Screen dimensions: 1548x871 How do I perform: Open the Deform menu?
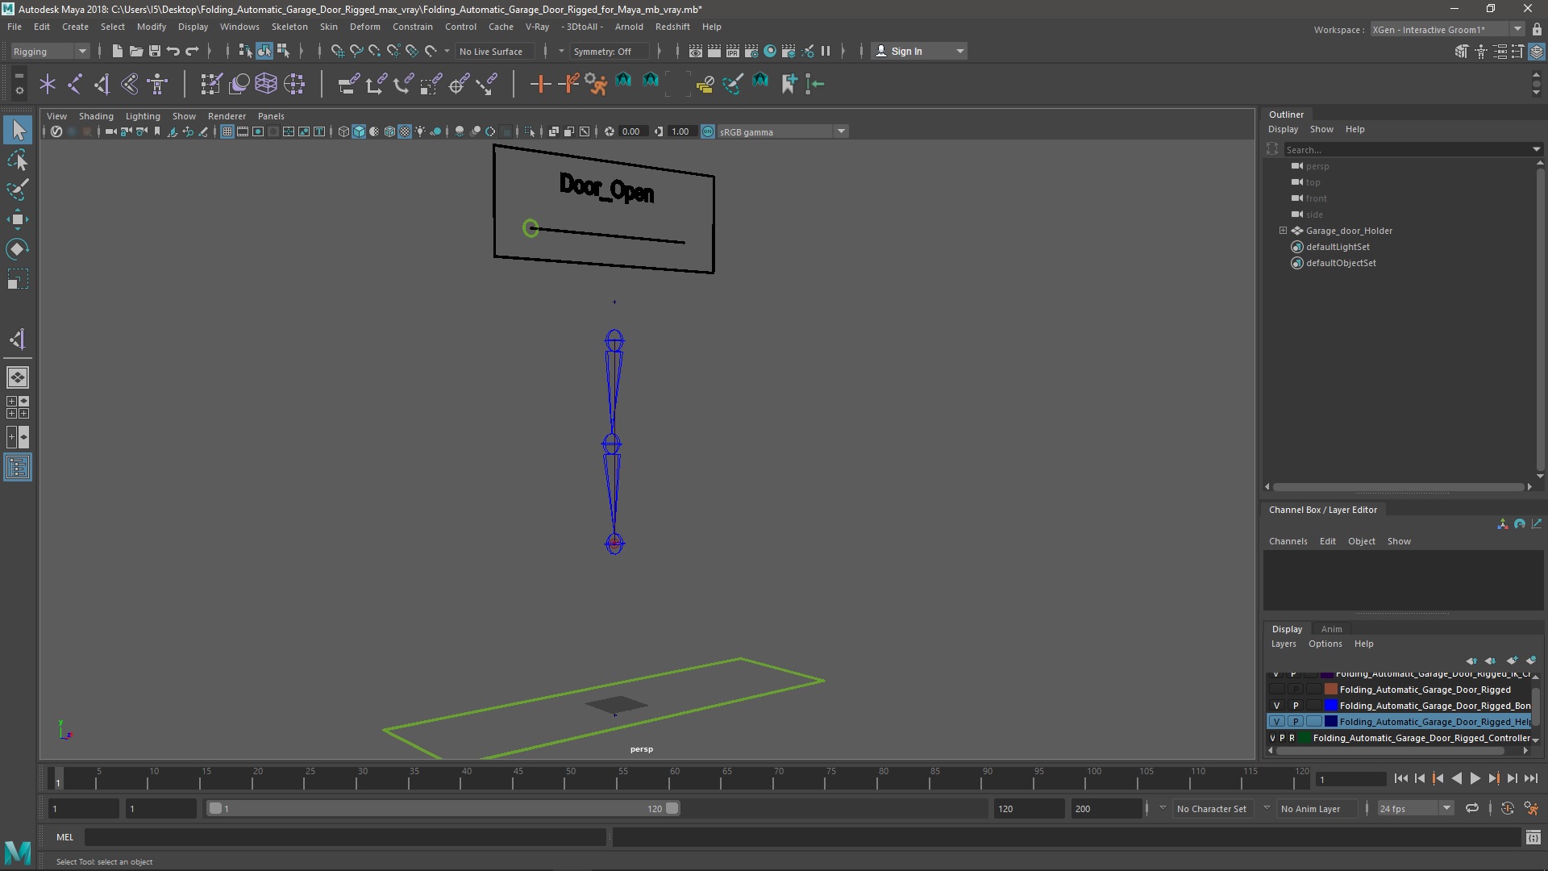364,27
